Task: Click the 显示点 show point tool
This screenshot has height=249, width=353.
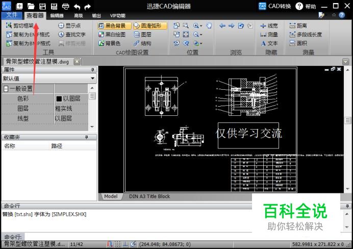Action: (69, 26)
